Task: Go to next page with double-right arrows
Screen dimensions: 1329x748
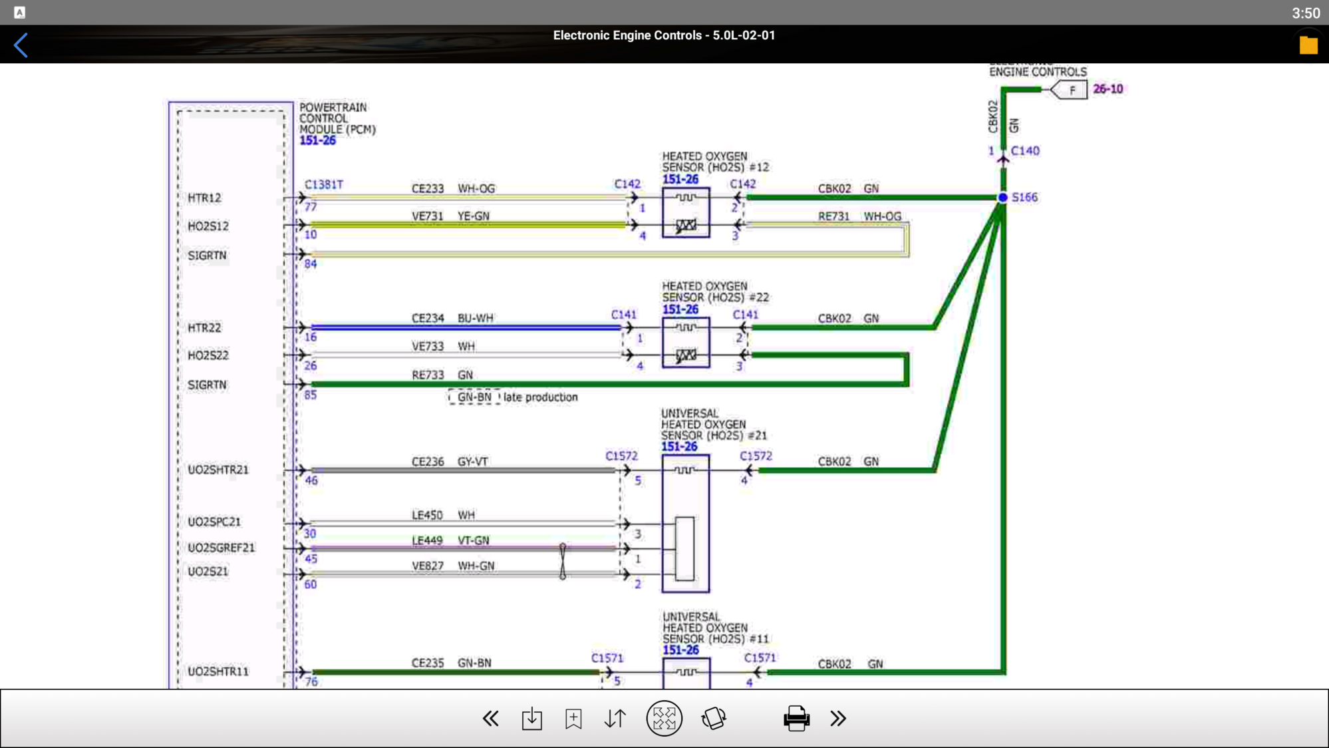Action: click(838, 719)
